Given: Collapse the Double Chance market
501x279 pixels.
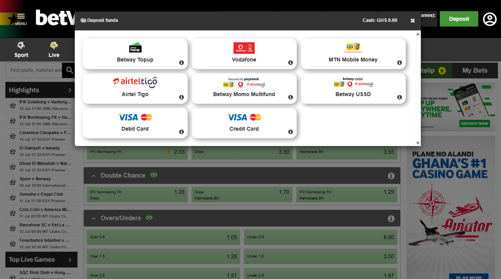Looking at the screenshot, I should point(93,176).
